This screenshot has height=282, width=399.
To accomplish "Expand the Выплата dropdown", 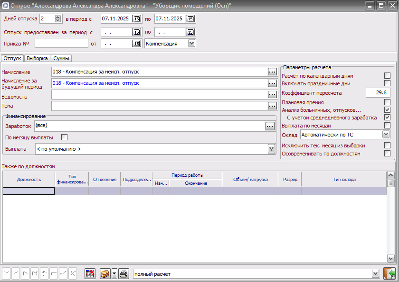I will tap(271, 149).
